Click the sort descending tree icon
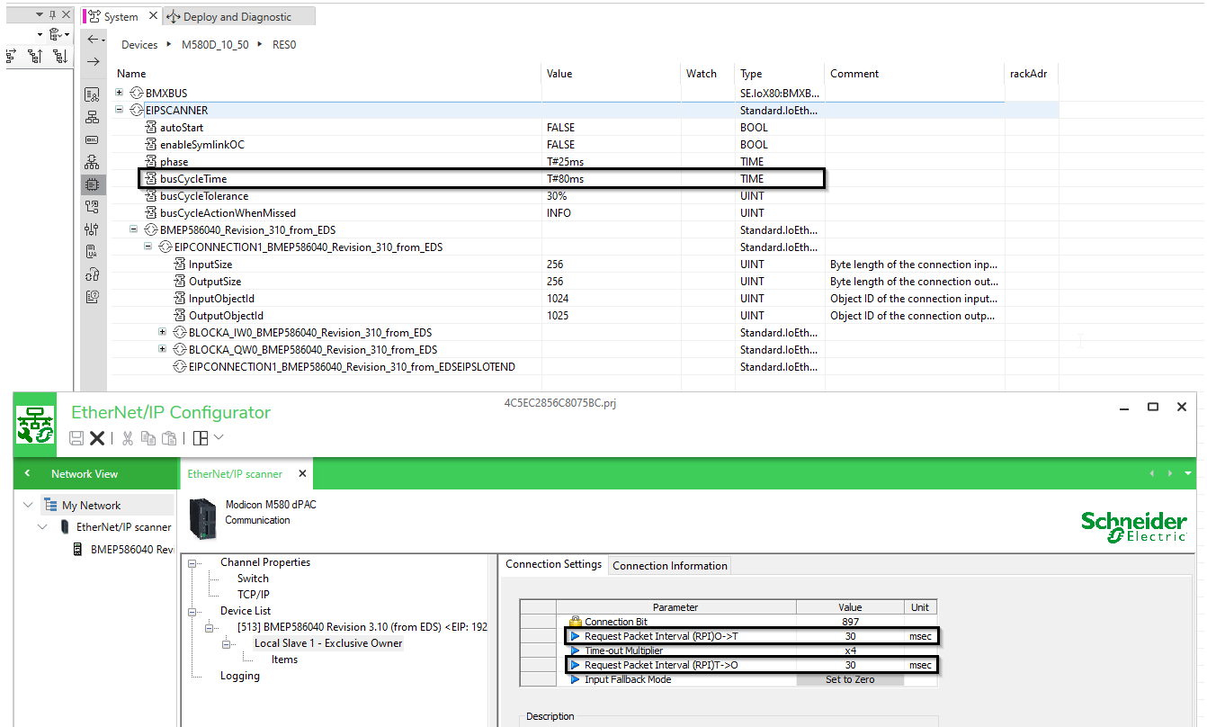The image size is (1207, 727). [59, 56]
